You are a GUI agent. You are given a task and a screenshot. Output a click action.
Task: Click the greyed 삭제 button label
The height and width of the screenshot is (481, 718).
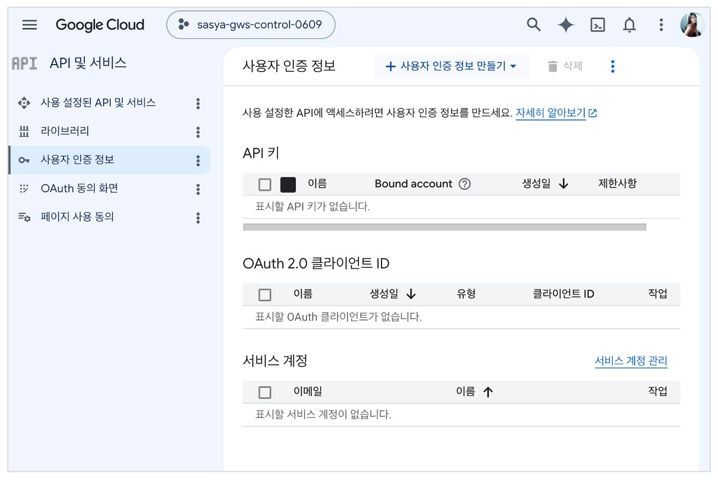coord(573,66)
